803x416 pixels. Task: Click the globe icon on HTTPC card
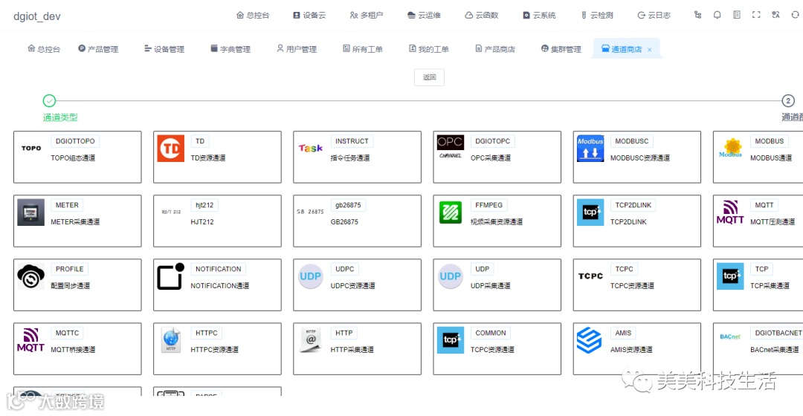(x=170, y=340)
